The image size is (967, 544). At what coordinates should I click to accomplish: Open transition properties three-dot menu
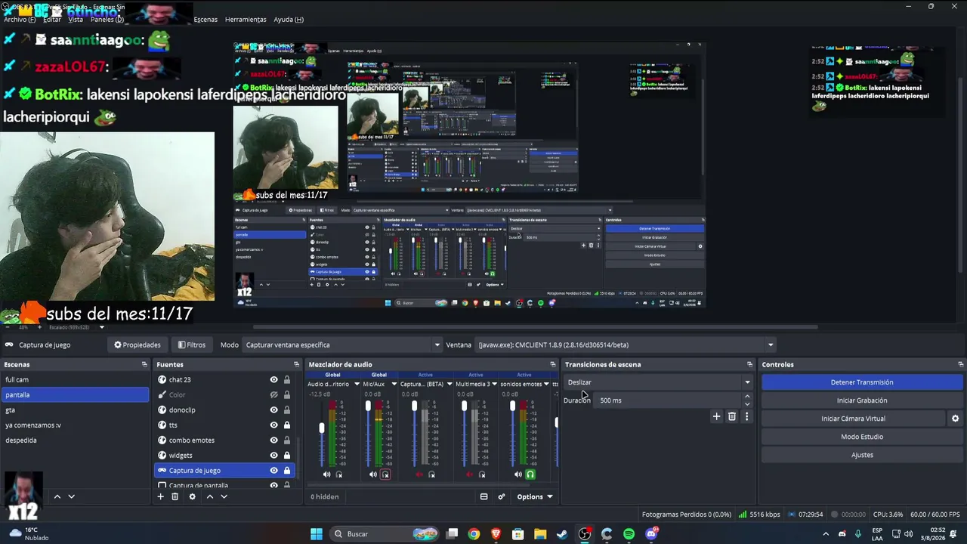[746, 416]
